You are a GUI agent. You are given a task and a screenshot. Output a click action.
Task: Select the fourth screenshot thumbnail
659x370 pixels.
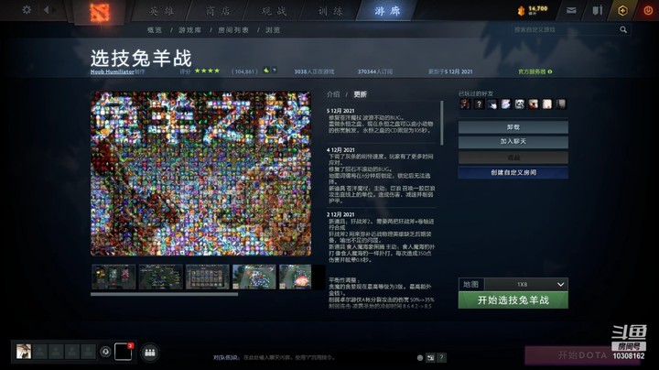[254, 277]
